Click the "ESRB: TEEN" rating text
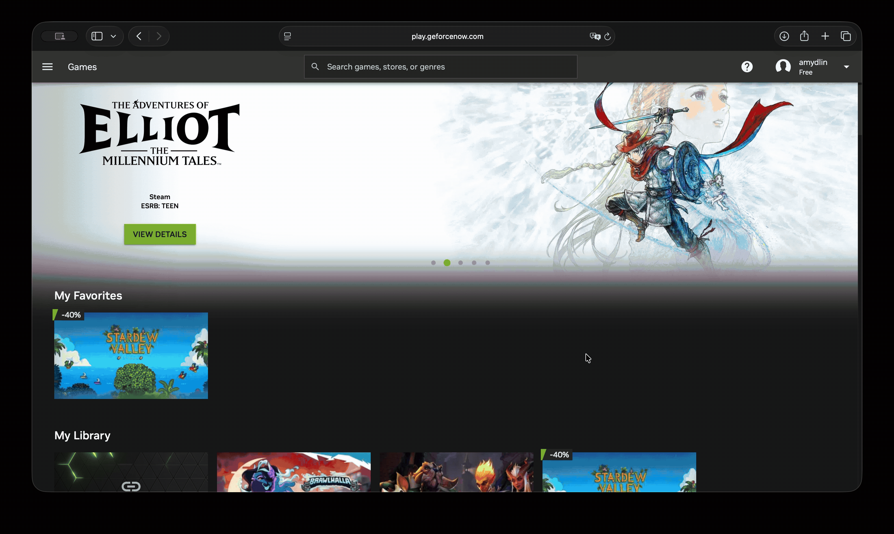The image size is (894, 534). tap(160, 206)
